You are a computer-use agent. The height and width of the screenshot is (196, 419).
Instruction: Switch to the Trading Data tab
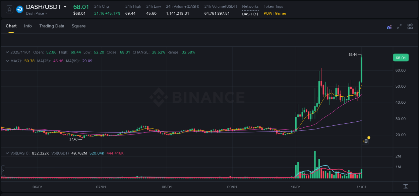(x=52, y=26)
